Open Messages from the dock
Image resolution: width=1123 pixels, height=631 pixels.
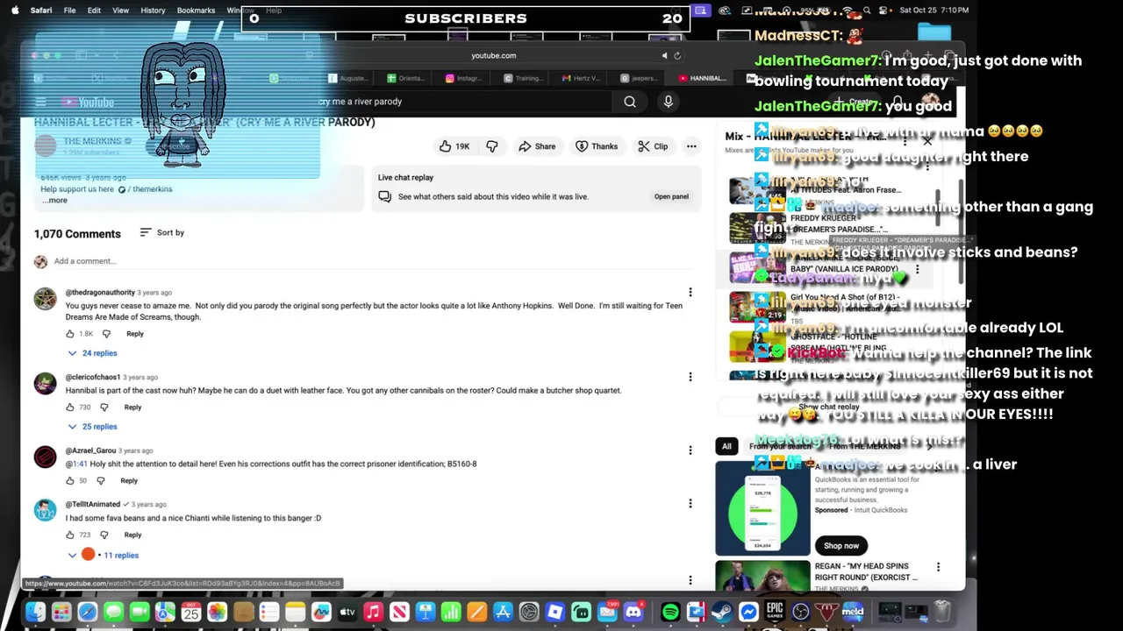coord(113,612)
